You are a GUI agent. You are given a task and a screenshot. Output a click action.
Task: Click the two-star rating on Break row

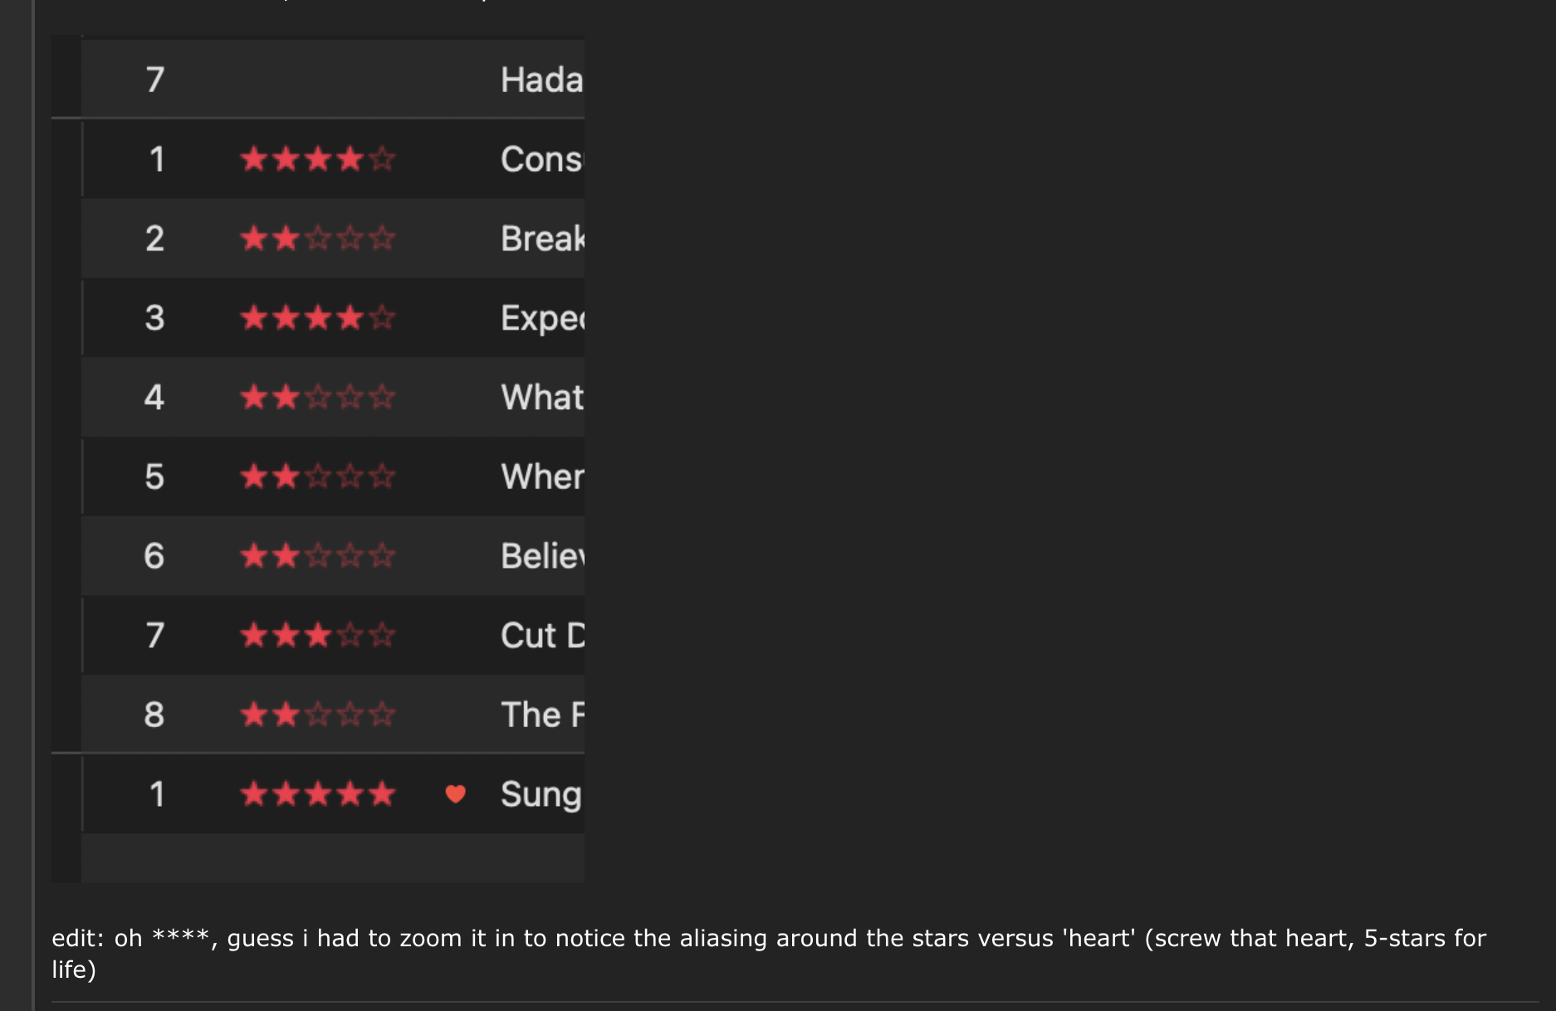tap(318, 238)
